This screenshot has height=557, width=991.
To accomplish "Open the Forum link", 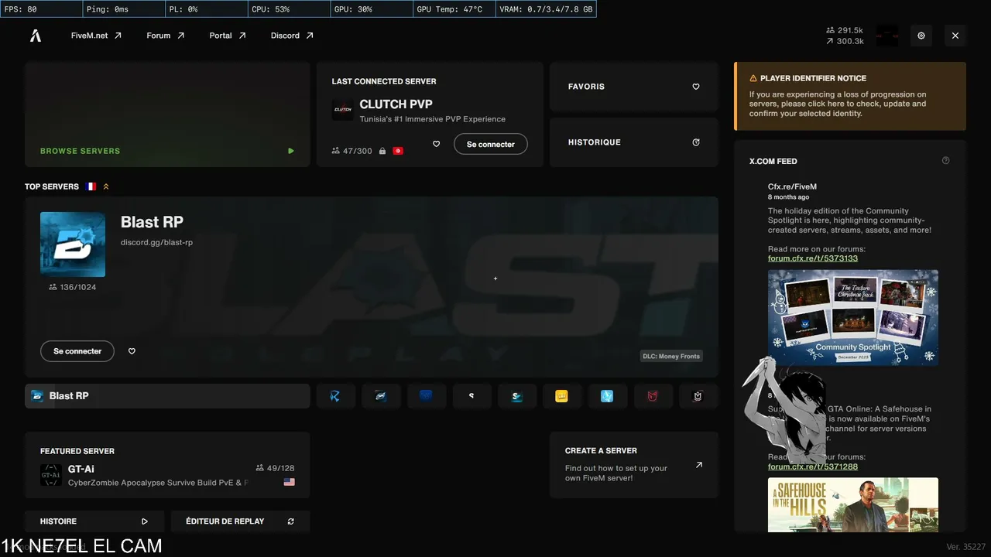I will (166, 36).
